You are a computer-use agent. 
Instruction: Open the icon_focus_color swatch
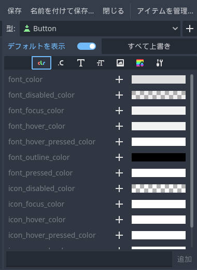coord(159,204)
